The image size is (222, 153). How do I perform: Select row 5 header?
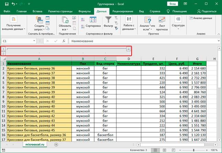tap(3, 83)
